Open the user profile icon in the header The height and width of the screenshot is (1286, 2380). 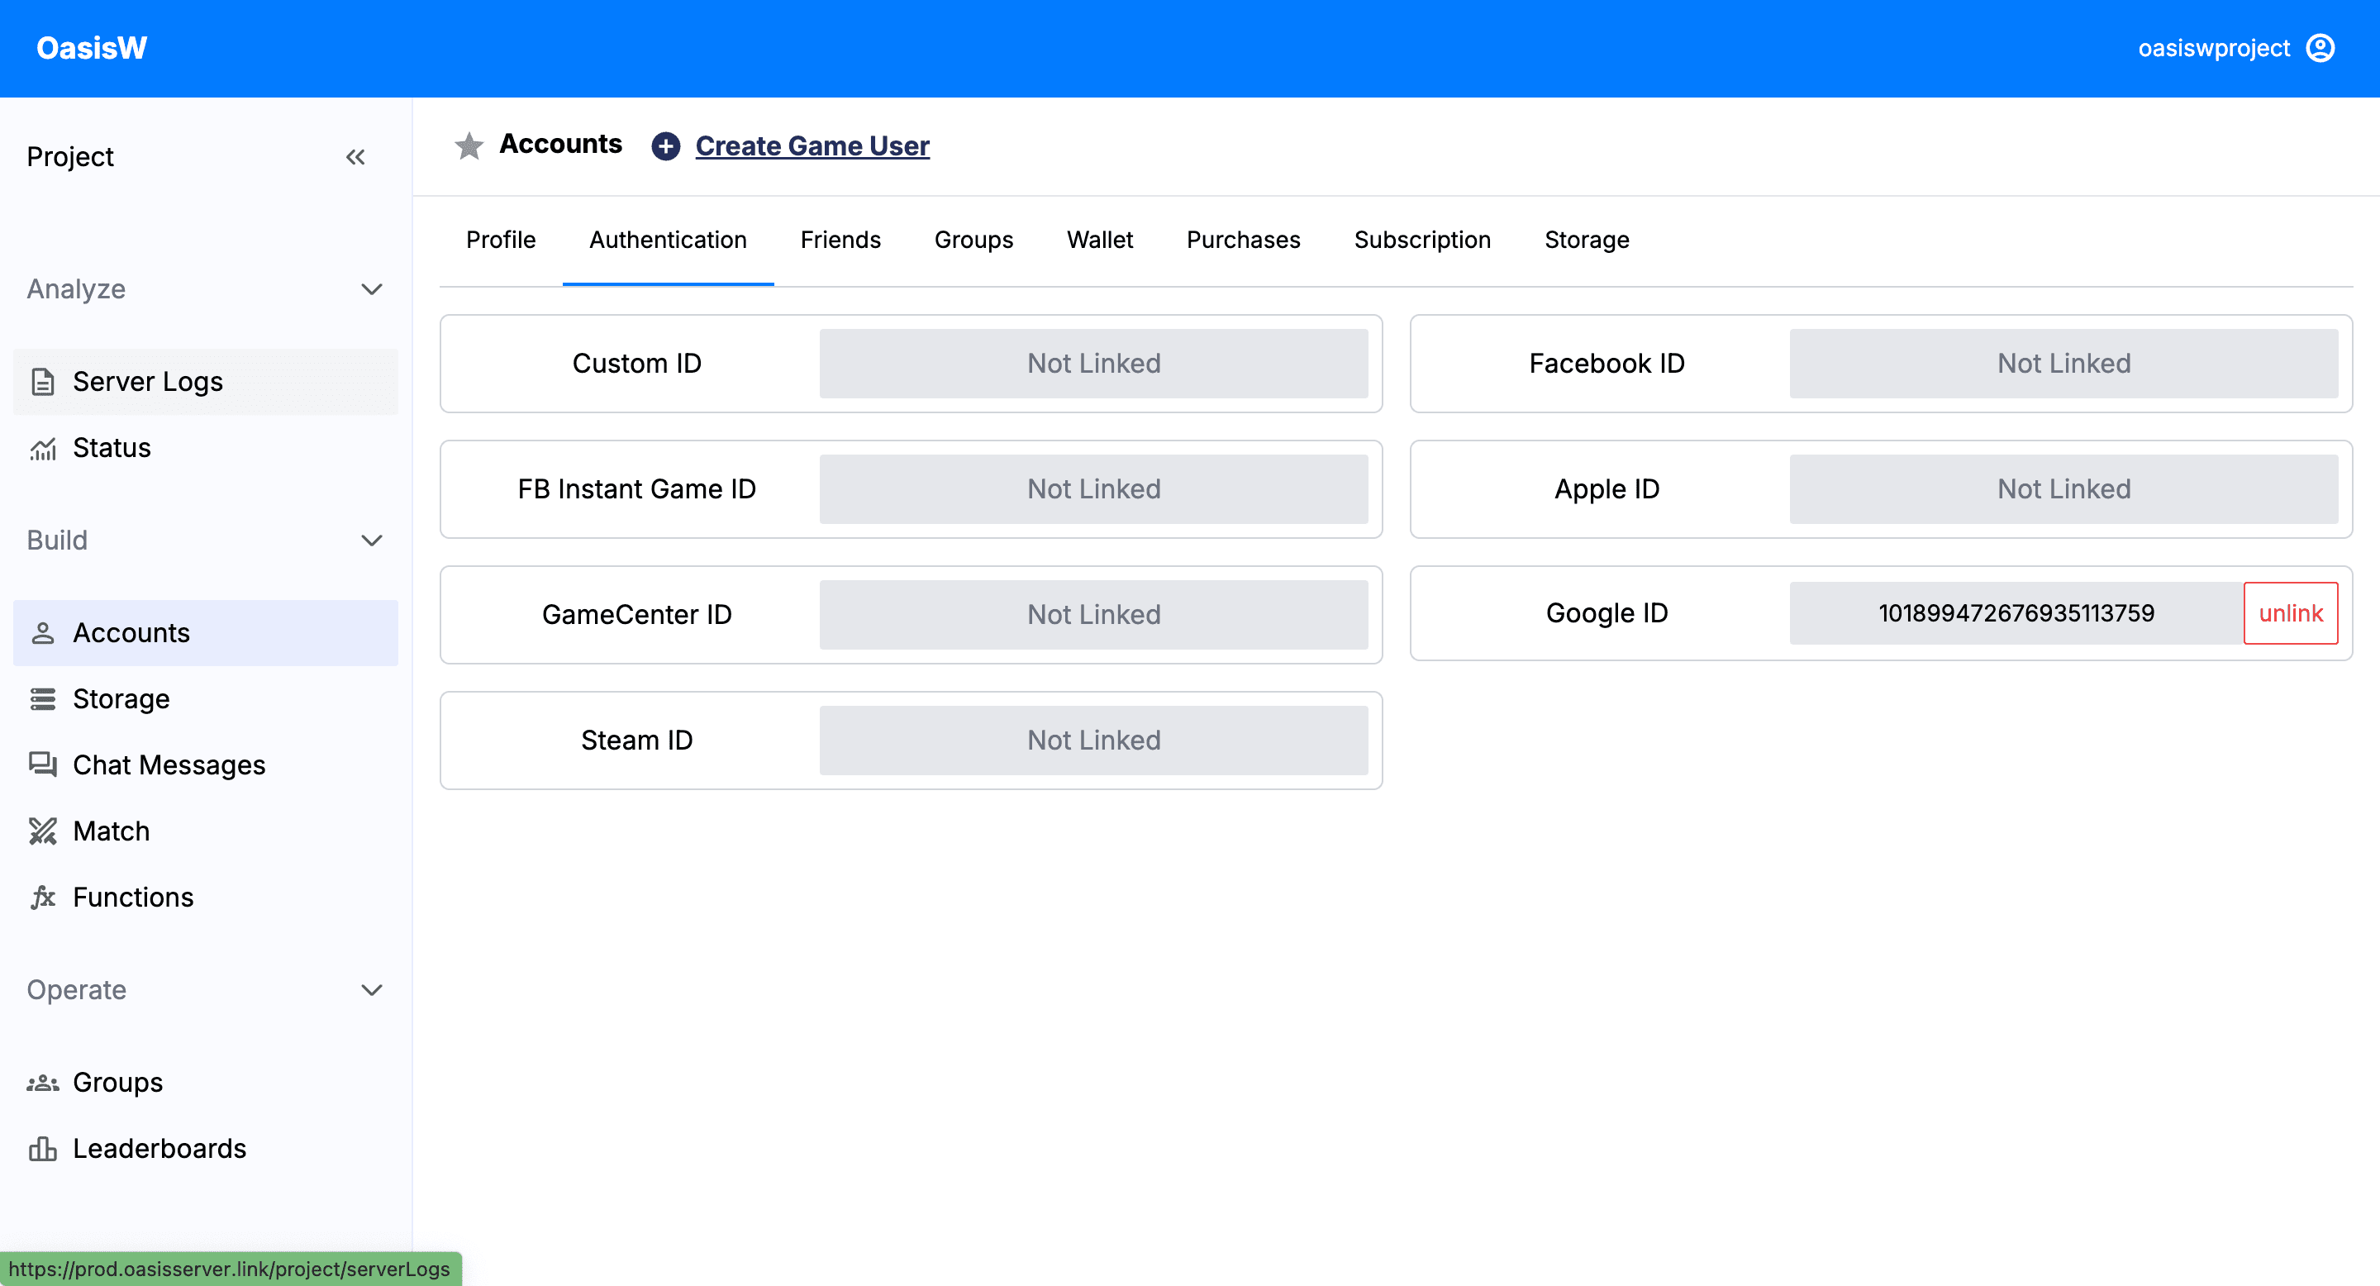[x=2320, y=48]
